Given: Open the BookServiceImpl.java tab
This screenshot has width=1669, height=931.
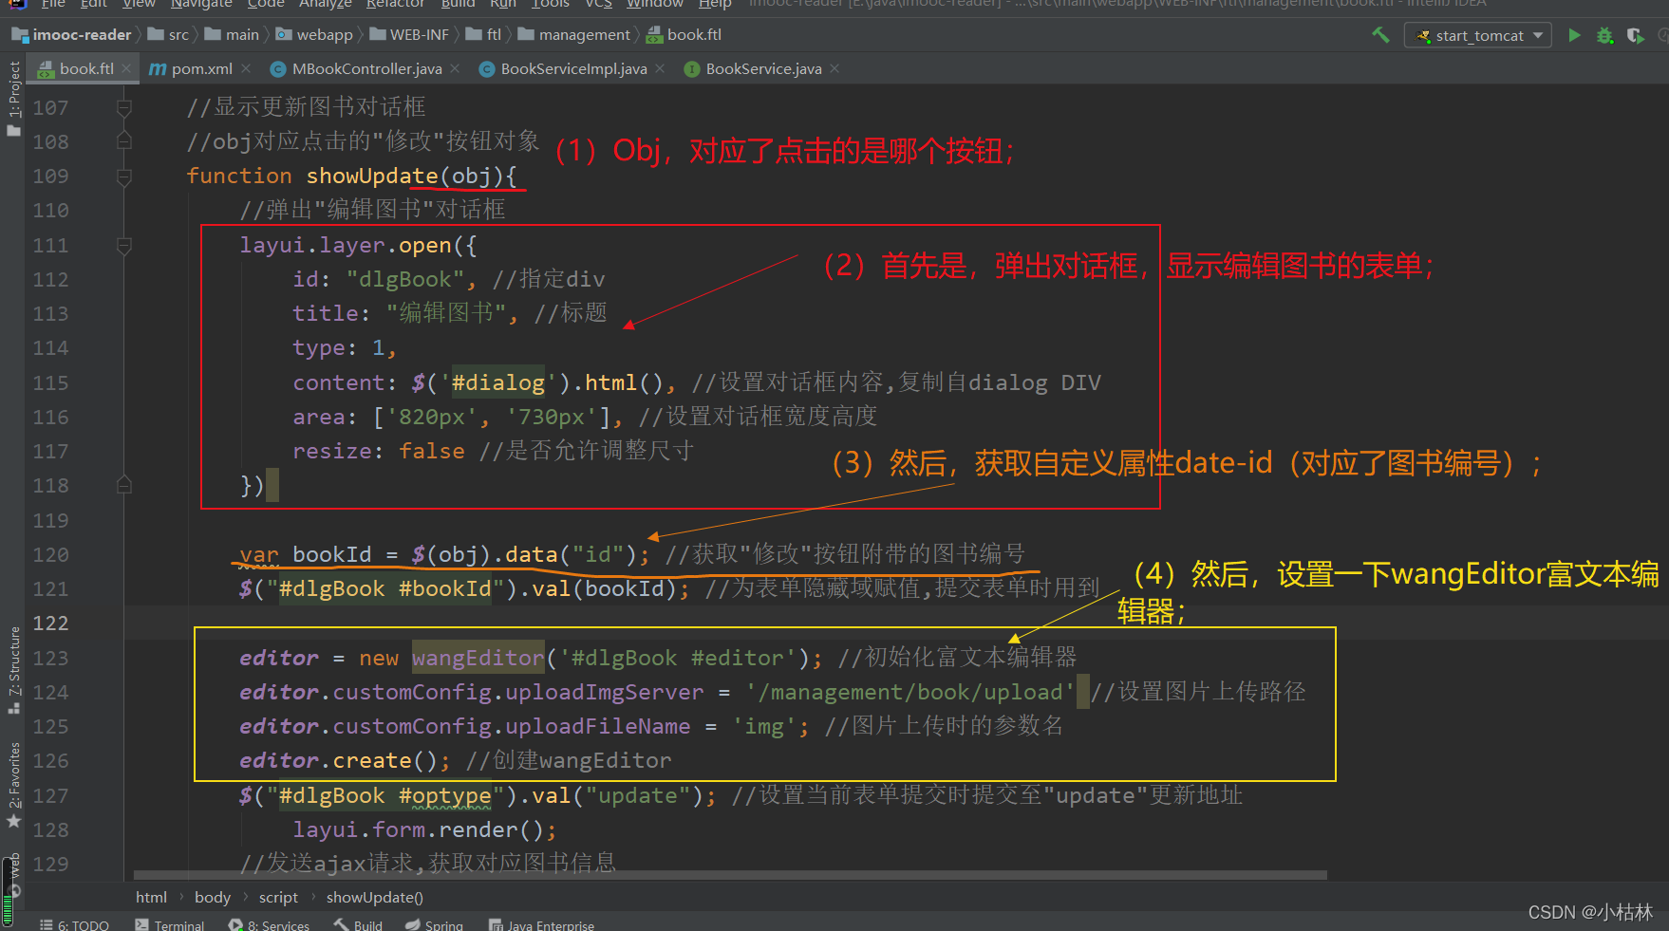Looking at the screenshot, I should point(573,68).
